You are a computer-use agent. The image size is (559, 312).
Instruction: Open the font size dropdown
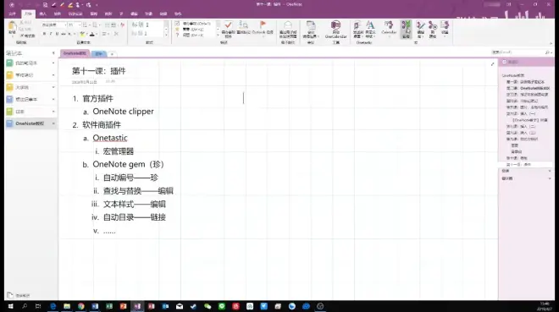80,25
